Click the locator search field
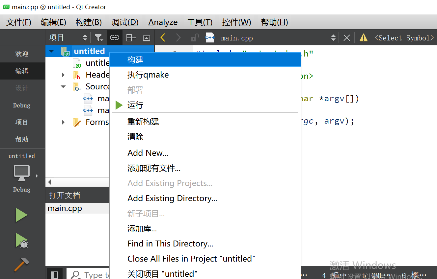Screen dimensions: 437x279 88,274
